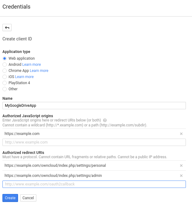Select the iOS application type

5,77
